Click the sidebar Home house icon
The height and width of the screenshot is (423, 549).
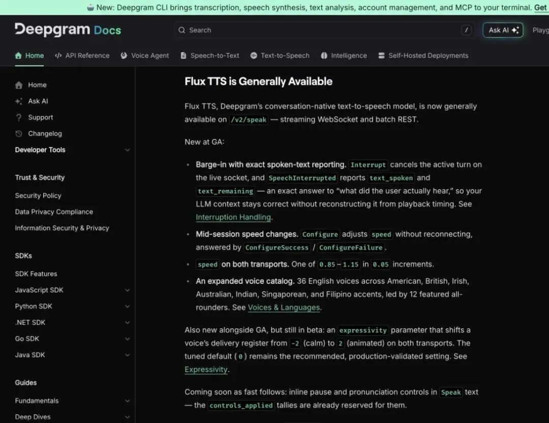tap(19, 85)
